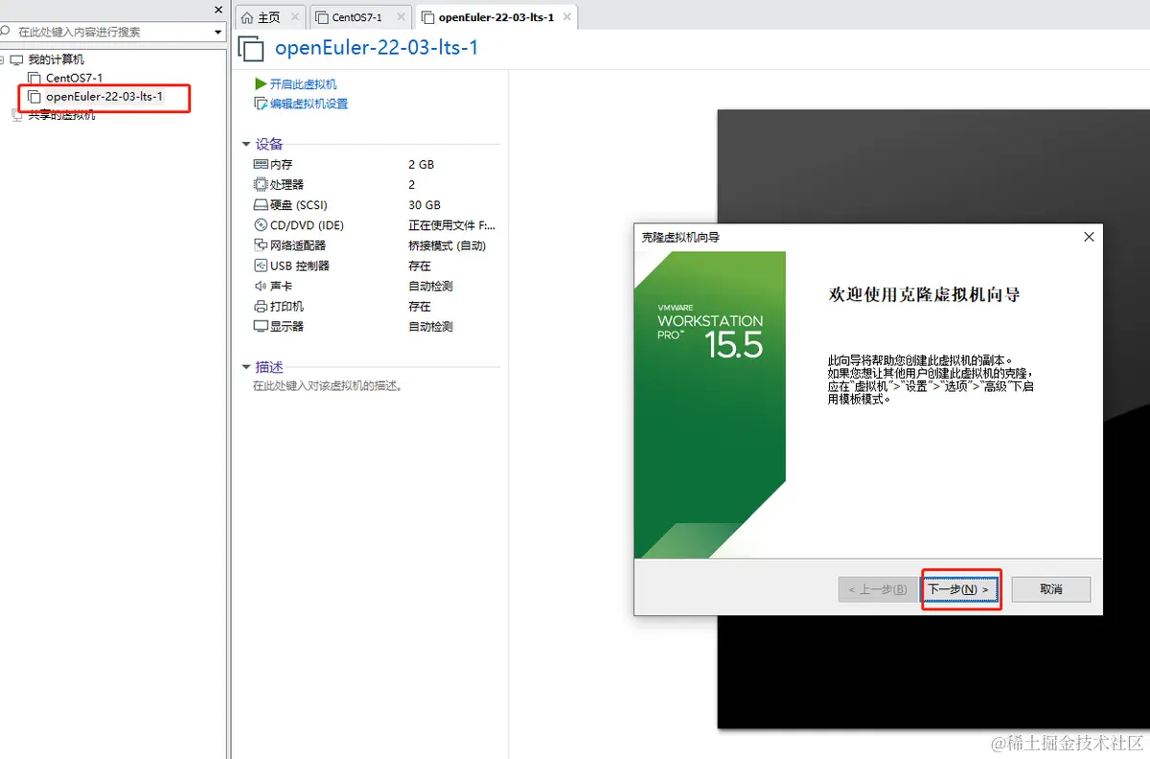
Task: Click the edit virtual machine settings icon
Action: [x=261, y=103]
